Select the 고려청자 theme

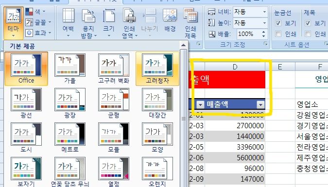(x=157, y=68)
